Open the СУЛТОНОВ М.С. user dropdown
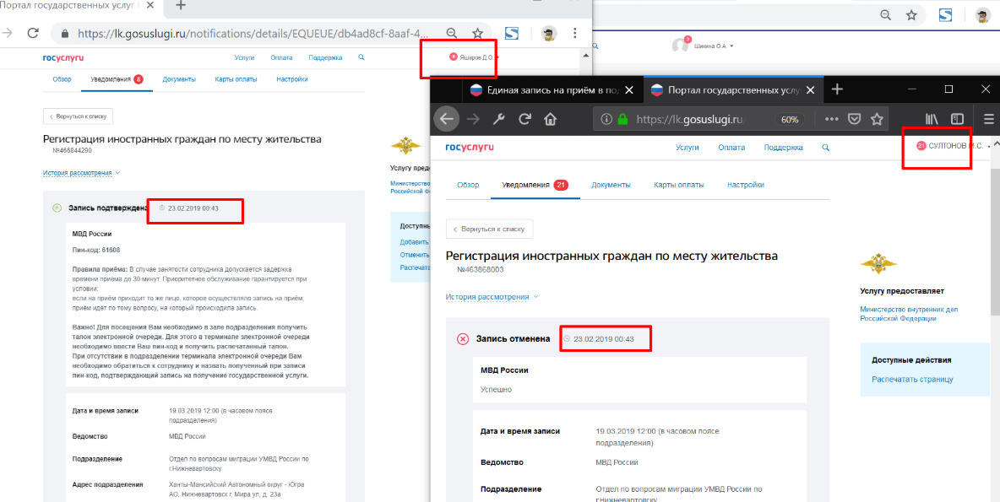The height and width of the screenshot is (502, 1000). pos(954,147)
